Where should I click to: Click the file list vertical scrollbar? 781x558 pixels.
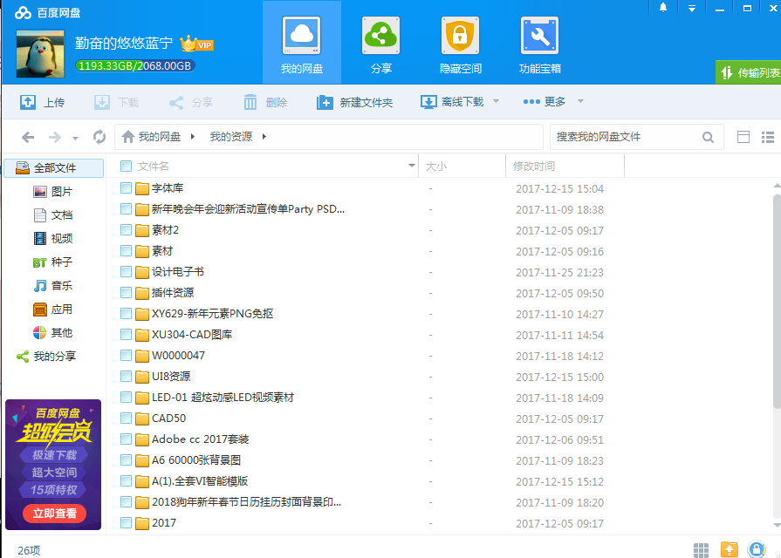click(777, 301)
